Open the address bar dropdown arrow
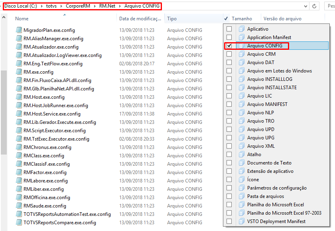Image resolution: width=335 pixels, height=231 pixels. pyautogui.click(x=305, y=6)
